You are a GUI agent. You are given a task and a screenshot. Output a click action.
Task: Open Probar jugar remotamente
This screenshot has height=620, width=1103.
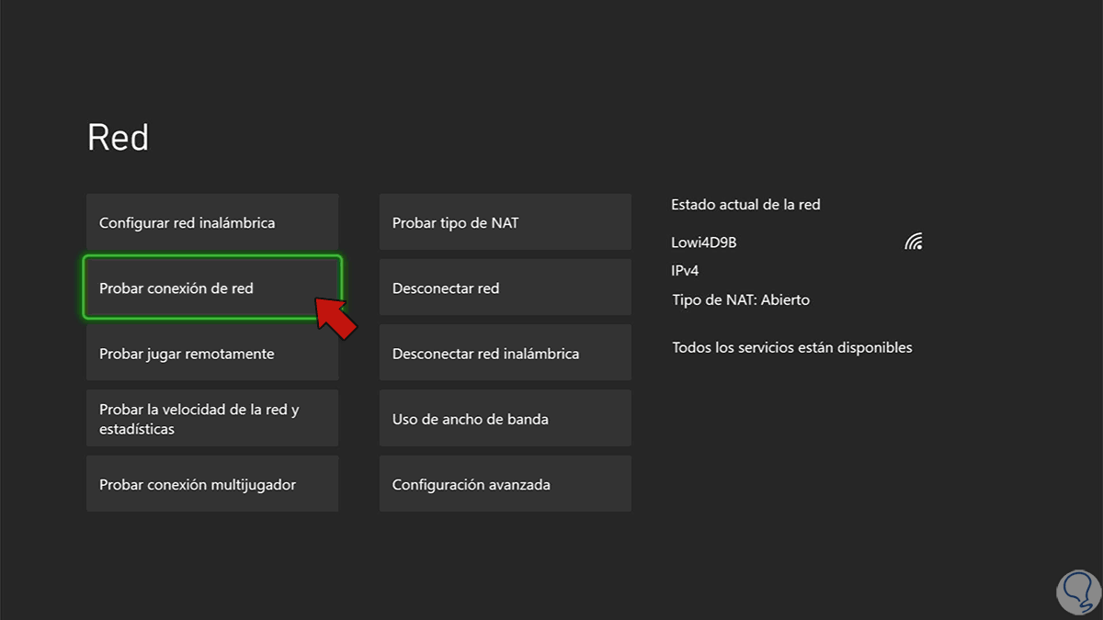[x=212, y=354]
